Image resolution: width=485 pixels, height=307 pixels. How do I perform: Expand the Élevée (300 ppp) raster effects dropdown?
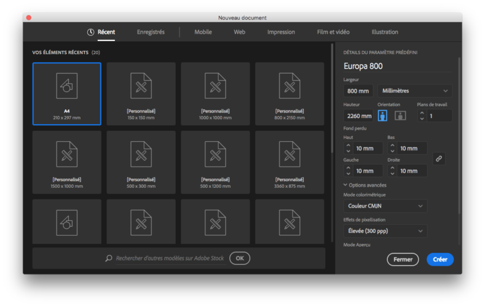[x=385, y=231]
